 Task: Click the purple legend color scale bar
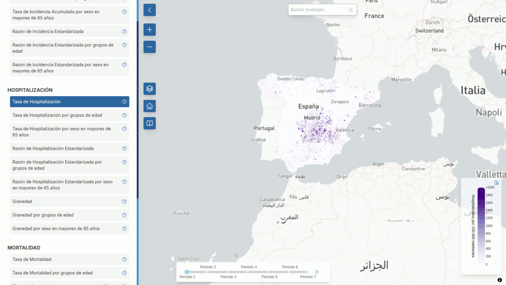[481, 226]
